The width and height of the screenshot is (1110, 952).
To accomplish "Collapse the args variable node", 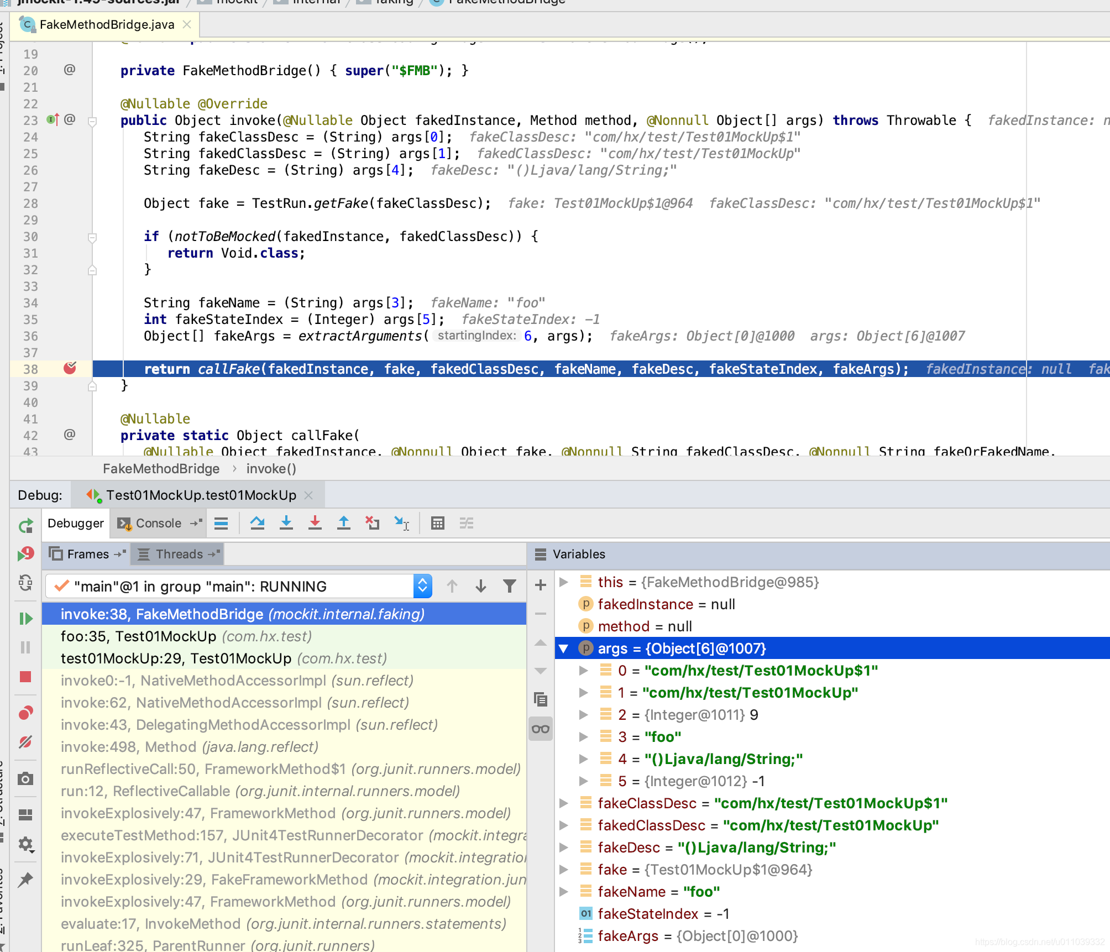I will (x=564, y=648).
